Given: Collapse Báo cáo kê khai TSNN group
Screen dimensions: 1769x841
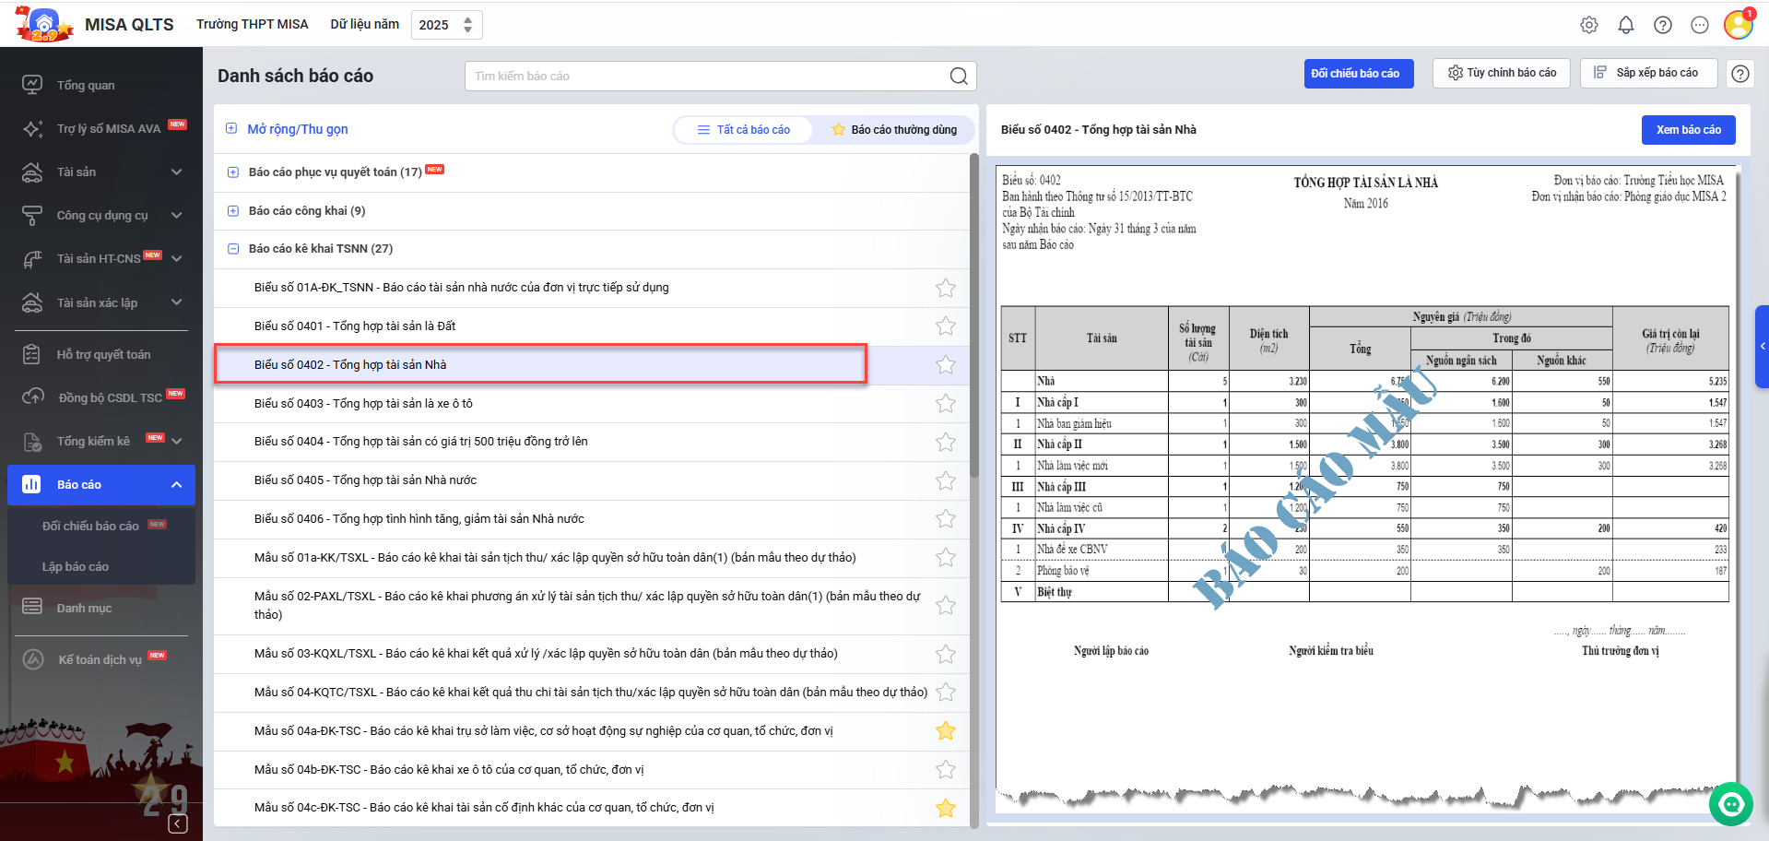Looking at the screenshot, I should click(x=233, y=249).
